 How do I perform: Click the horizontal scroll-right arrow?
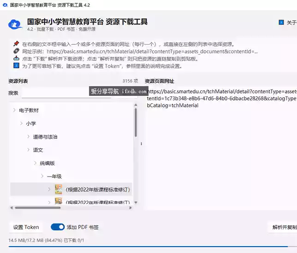tap(131, 208)
